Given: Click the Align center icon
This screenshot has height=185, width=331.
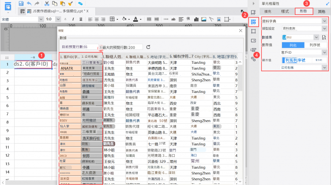Looking at the screenshot, I should tap(97, 19).
